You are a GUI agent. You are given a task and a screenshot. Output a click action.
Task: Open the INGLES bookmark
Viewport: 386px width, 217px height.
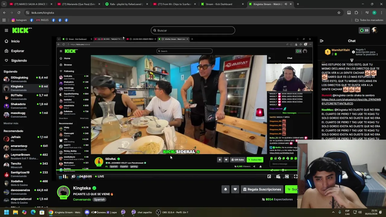tap(43, 20)
